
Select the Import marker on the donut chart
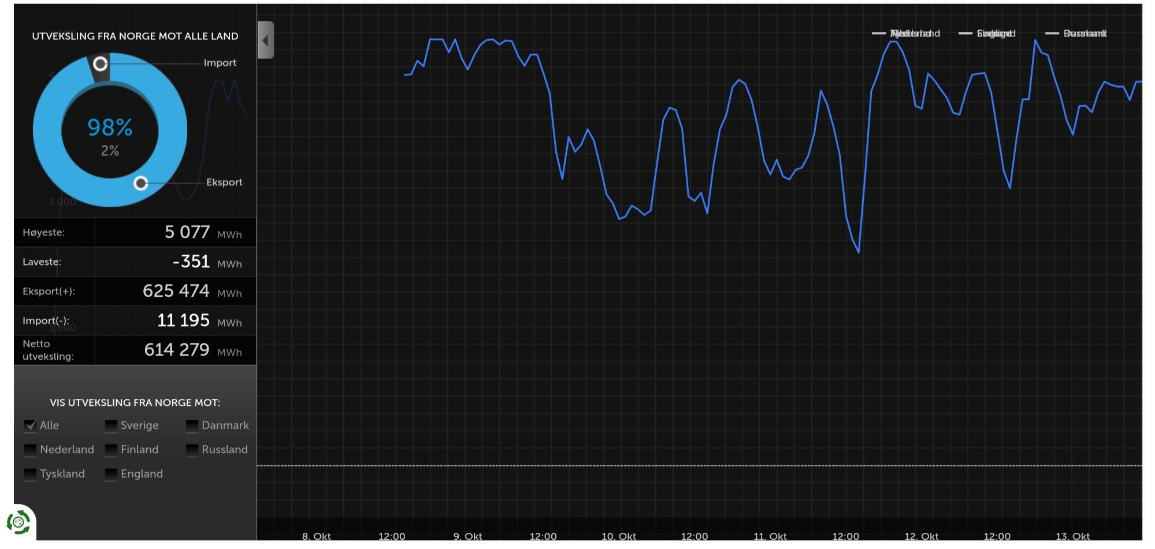pos(101,64)
